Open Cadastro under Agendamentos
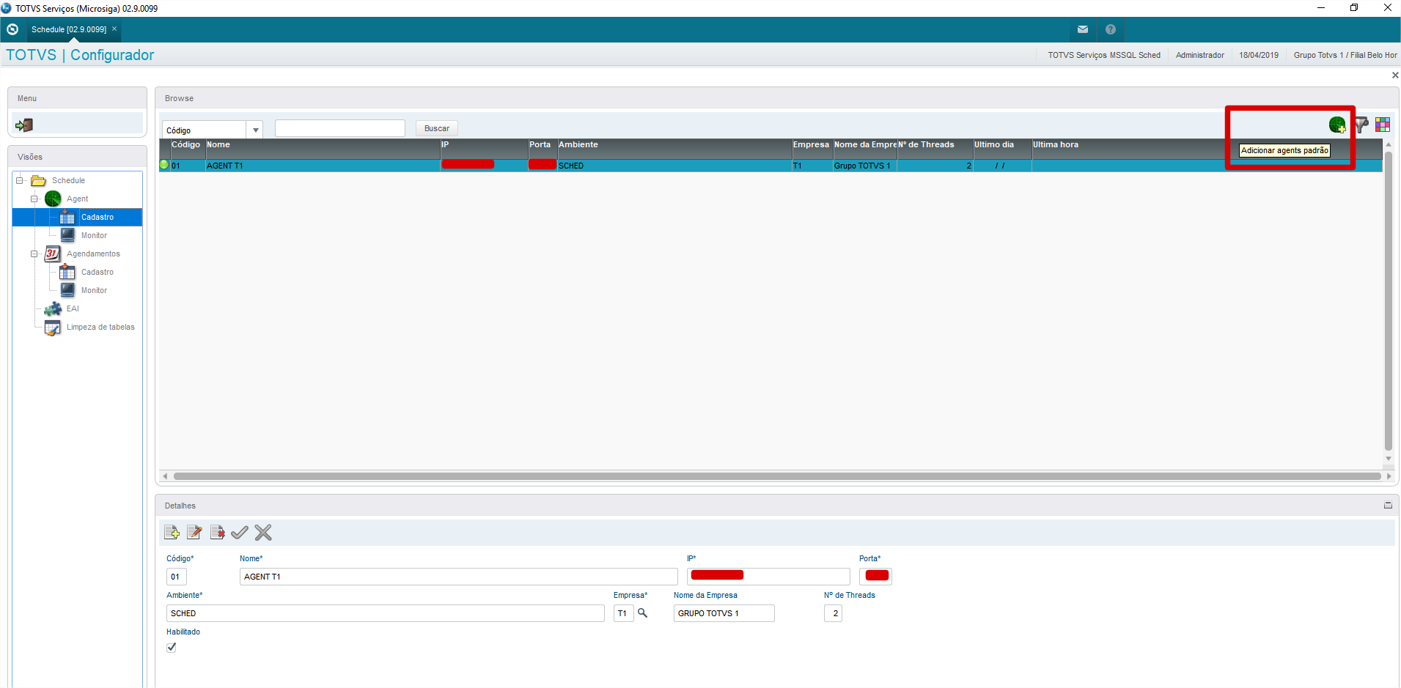This screenshot has height=688, width=1401. click(x=97, y=272)
